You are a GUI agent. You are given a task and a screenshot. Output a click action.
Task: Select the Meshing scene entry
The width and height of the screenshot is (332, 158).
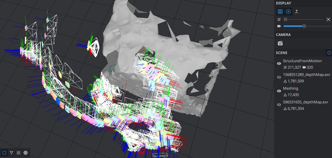click(x=291, y=88)
